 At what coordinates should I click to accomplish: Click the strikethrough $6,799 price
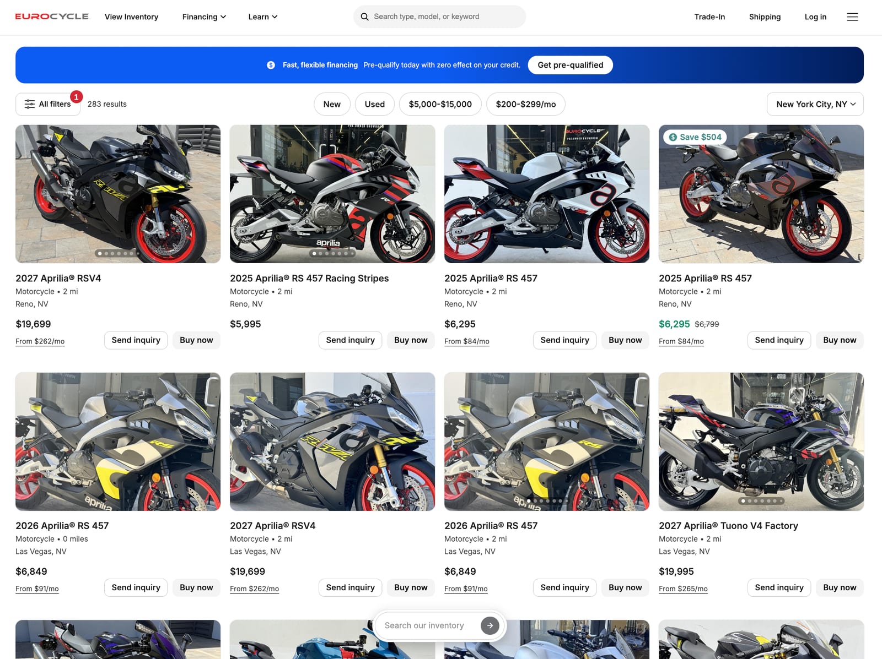707,324
